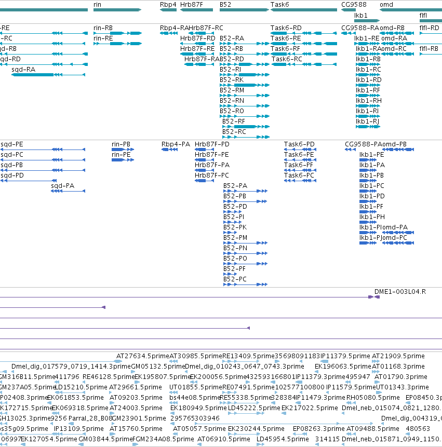
Task: Select transcript B52-RN
Action: point(245,106)
